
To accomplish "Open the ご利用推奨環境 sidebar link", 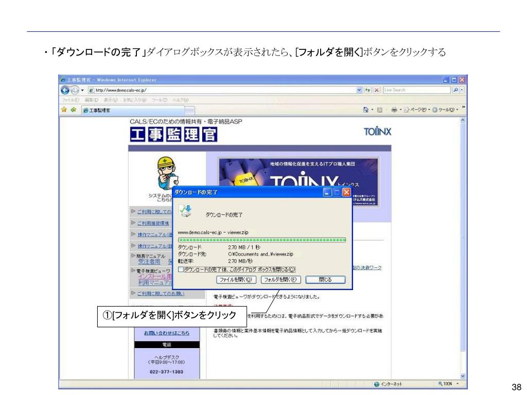I will point(153,223).
